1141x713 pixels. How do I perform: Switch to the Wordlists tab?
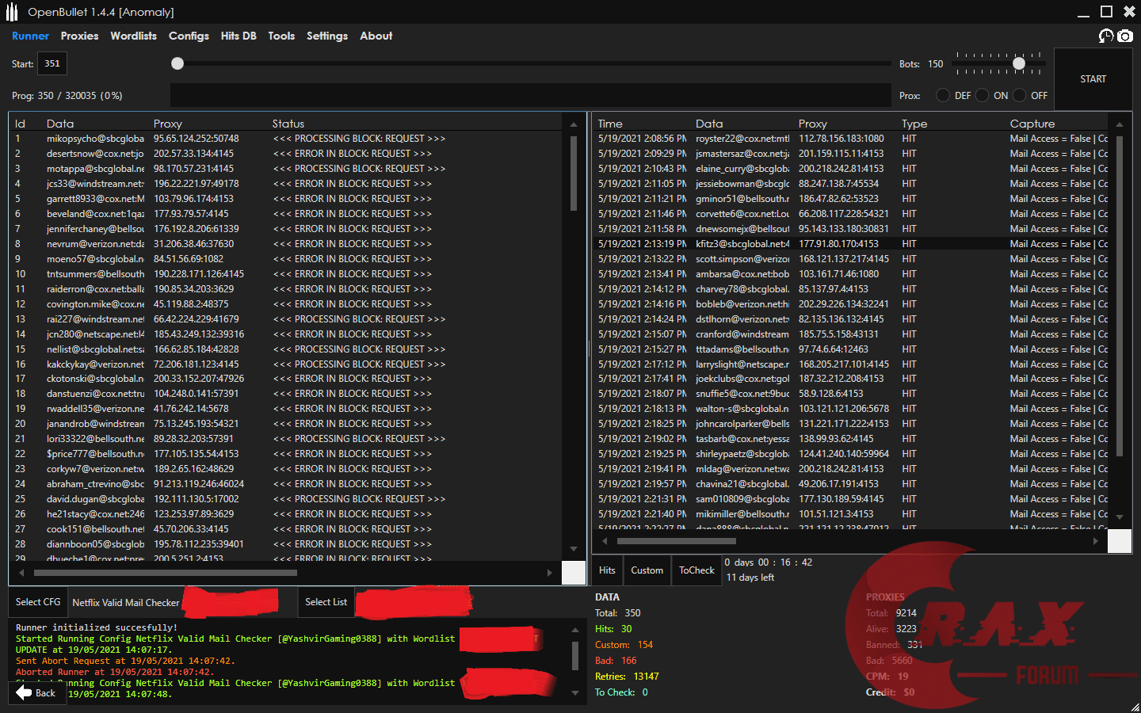pyautogui.click(x=133, y=36)
